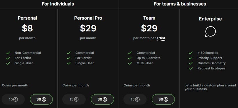Click the underlined artist link under Team
238x108 pixels.
[161, 38]
